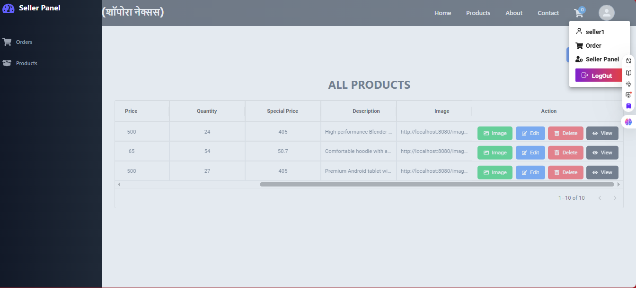Viewport: 636px width, 288px height.
Task: Click the cursor-click icon in side toolbar
Action: (628, 84)
